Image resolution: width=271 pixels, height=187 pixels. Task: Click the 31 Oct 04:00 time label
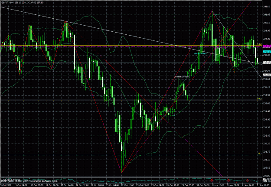pos(203,185)
